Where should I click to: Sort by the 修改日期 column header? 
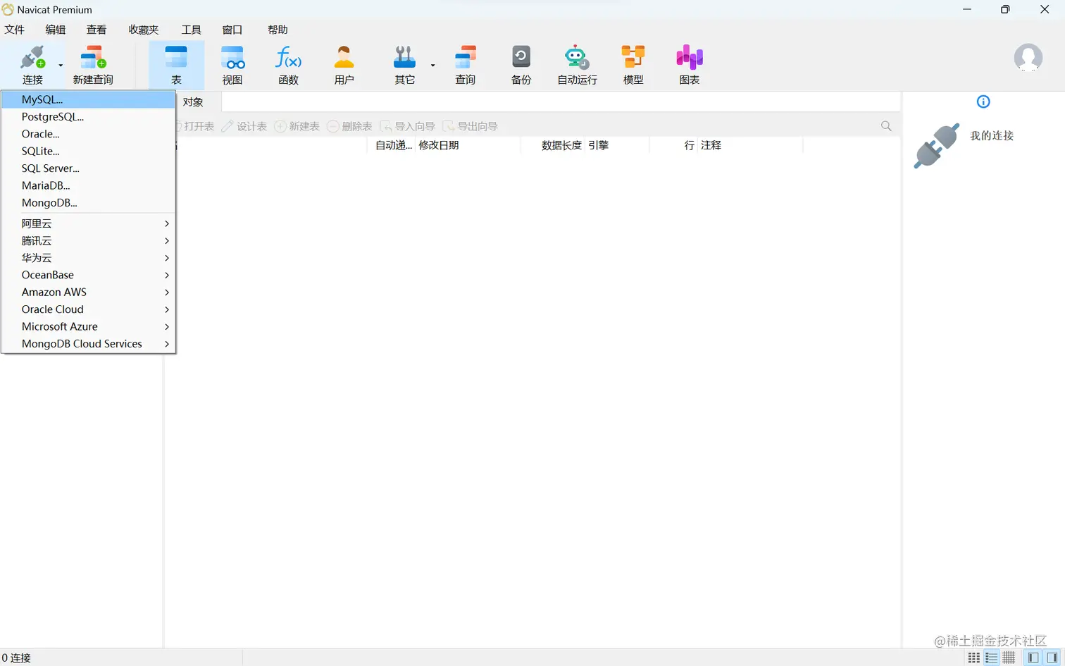point(439,145)
